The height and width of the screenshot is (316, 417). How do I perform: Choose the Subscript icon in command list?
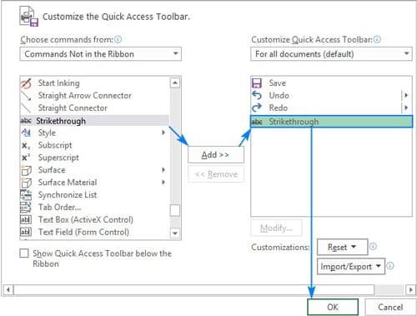point(26,145)
